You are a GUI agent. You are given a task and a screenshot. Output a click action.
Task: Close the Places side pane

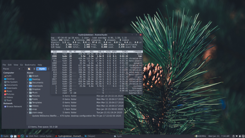click(23, 69)
